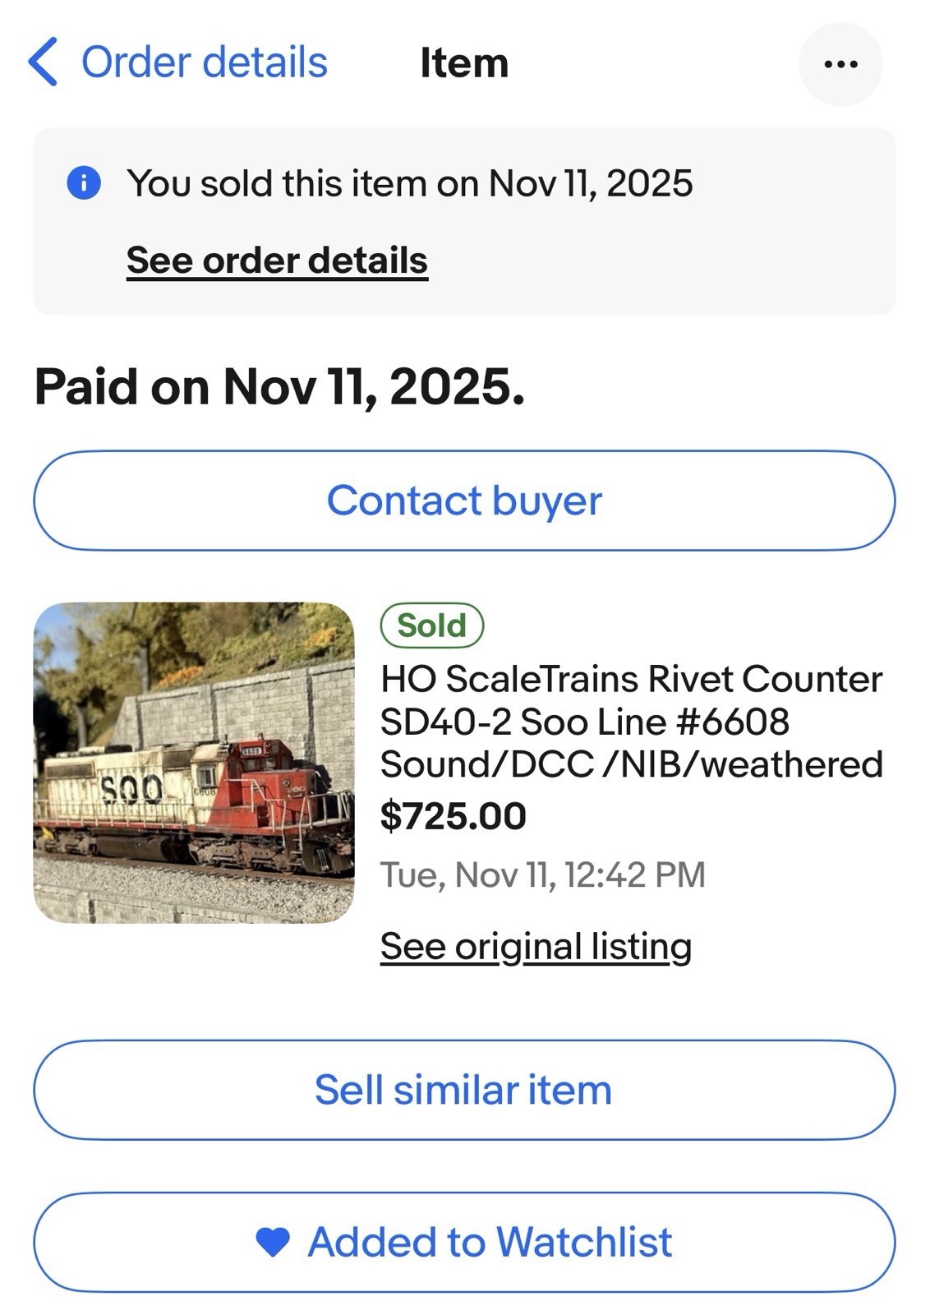Open See original listing link

(x=536, y=947)
